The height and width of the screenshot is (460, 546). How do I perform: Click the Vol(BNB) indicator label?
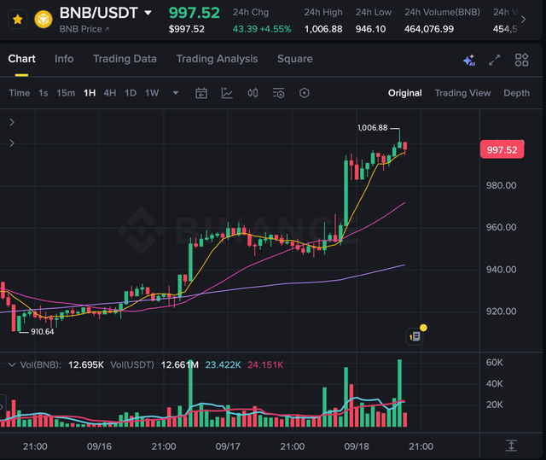(40, 364)
